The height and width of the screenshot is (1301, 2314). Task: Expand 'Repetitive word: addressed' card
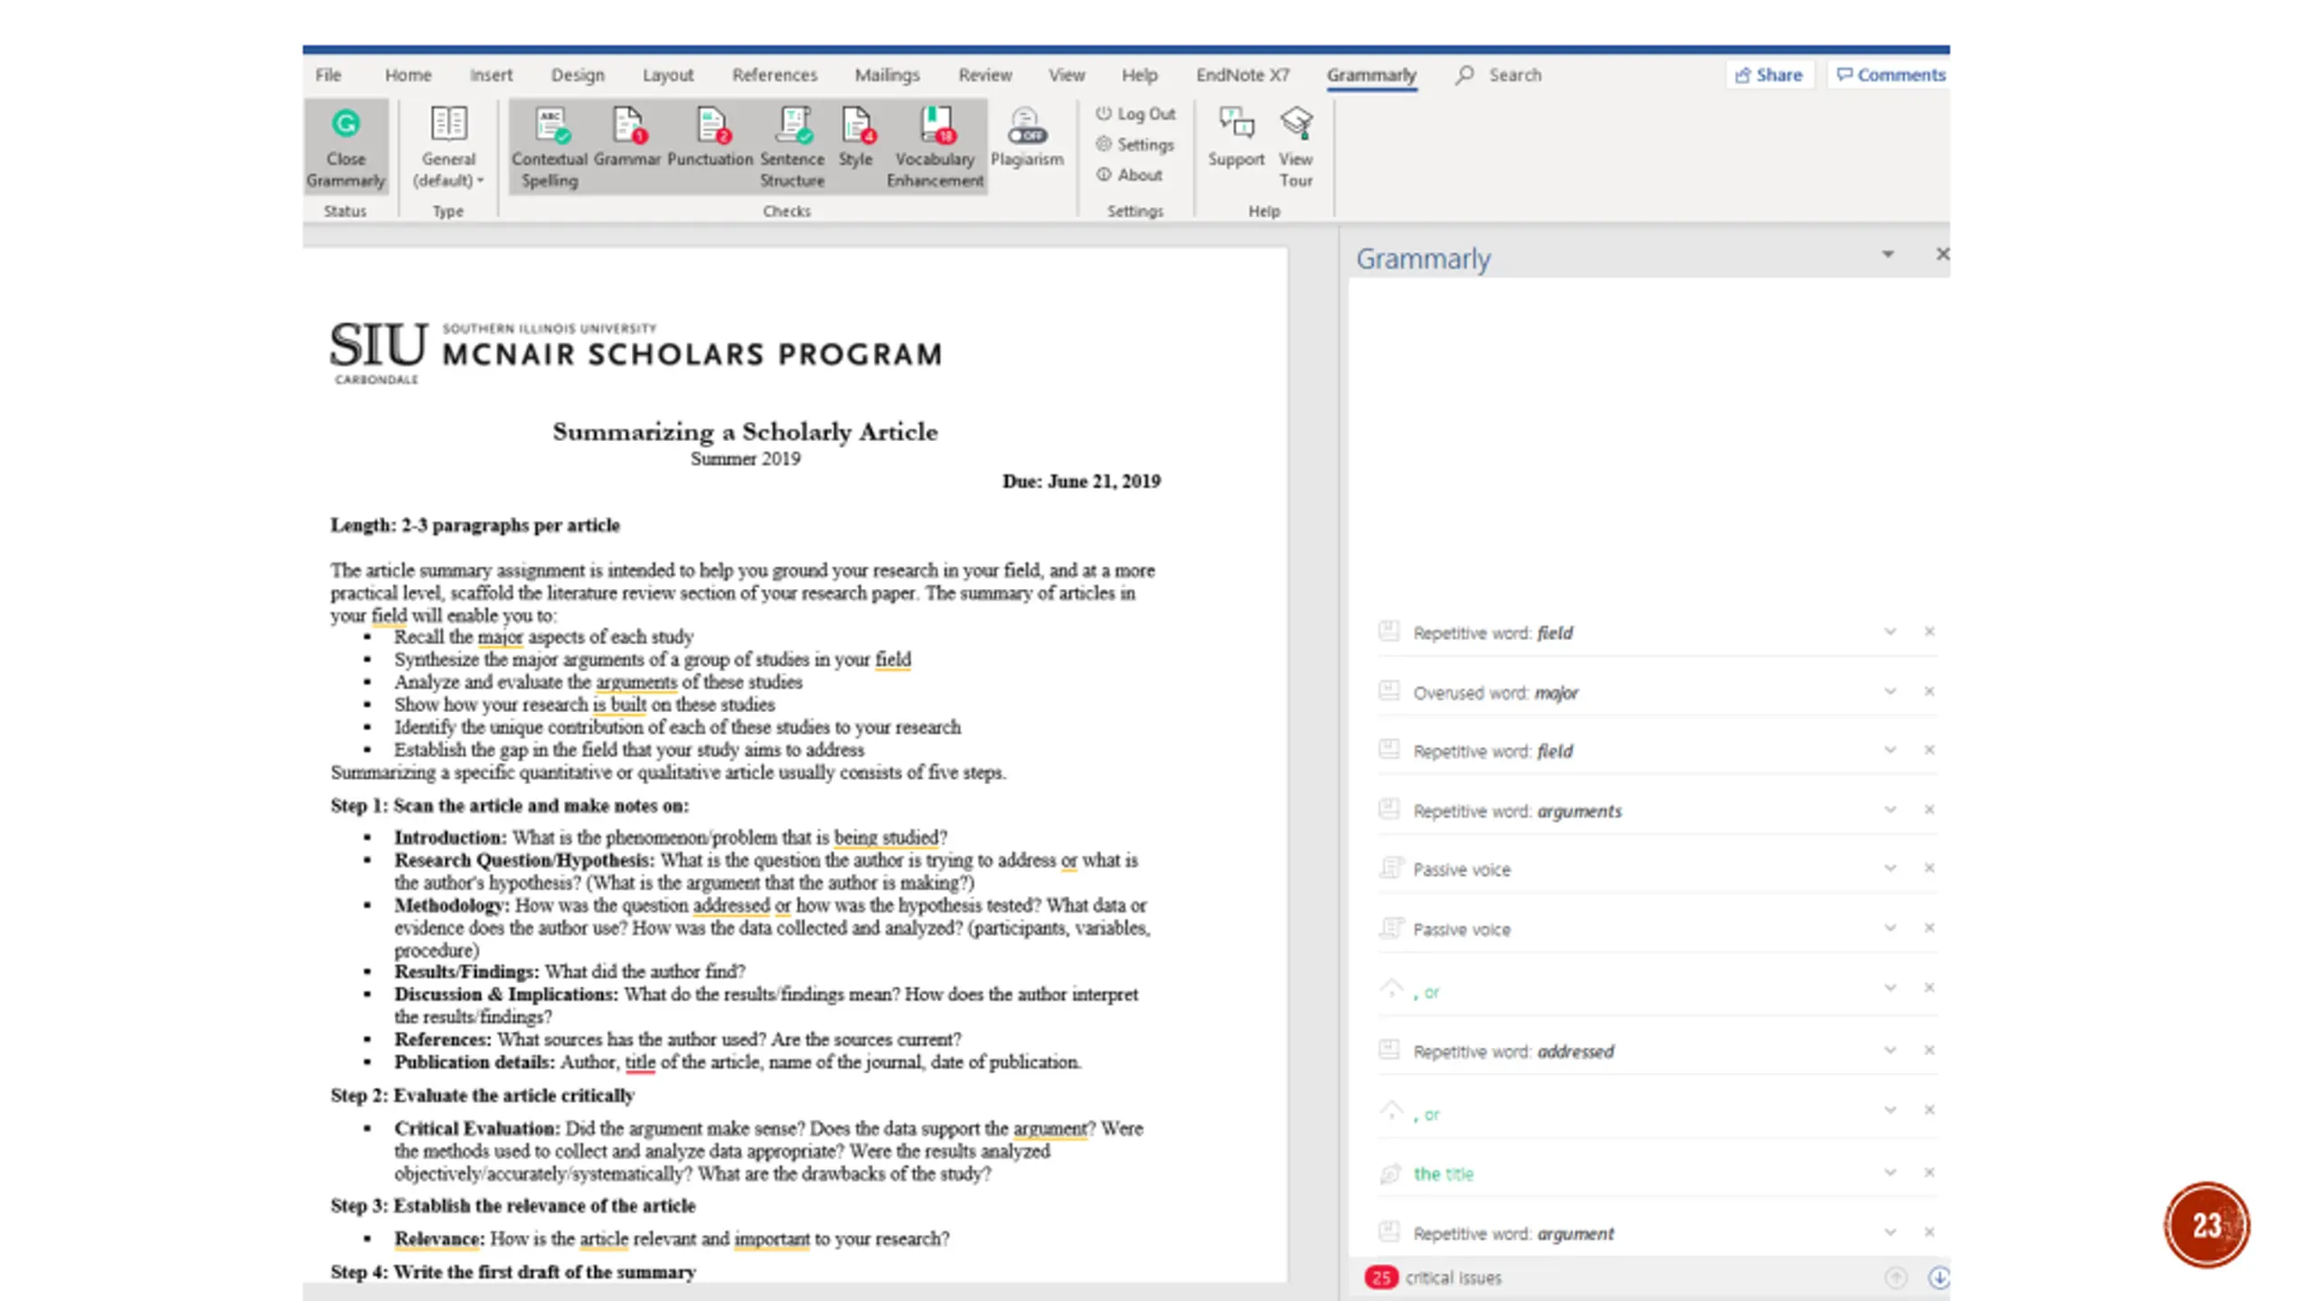point(1889,1051)
